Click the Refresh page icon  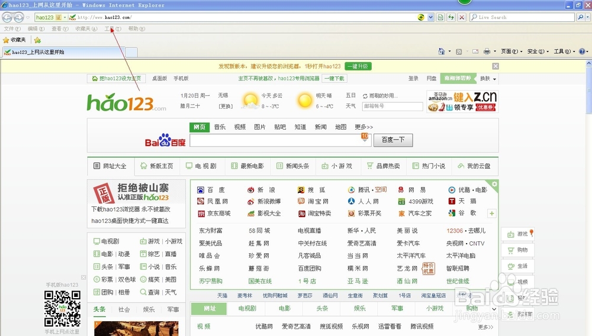coord(451,17)
